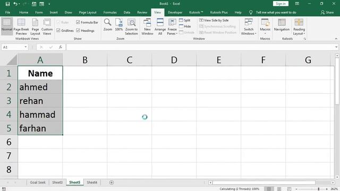Click the horizontal scrollbar track

coord(271,183)
